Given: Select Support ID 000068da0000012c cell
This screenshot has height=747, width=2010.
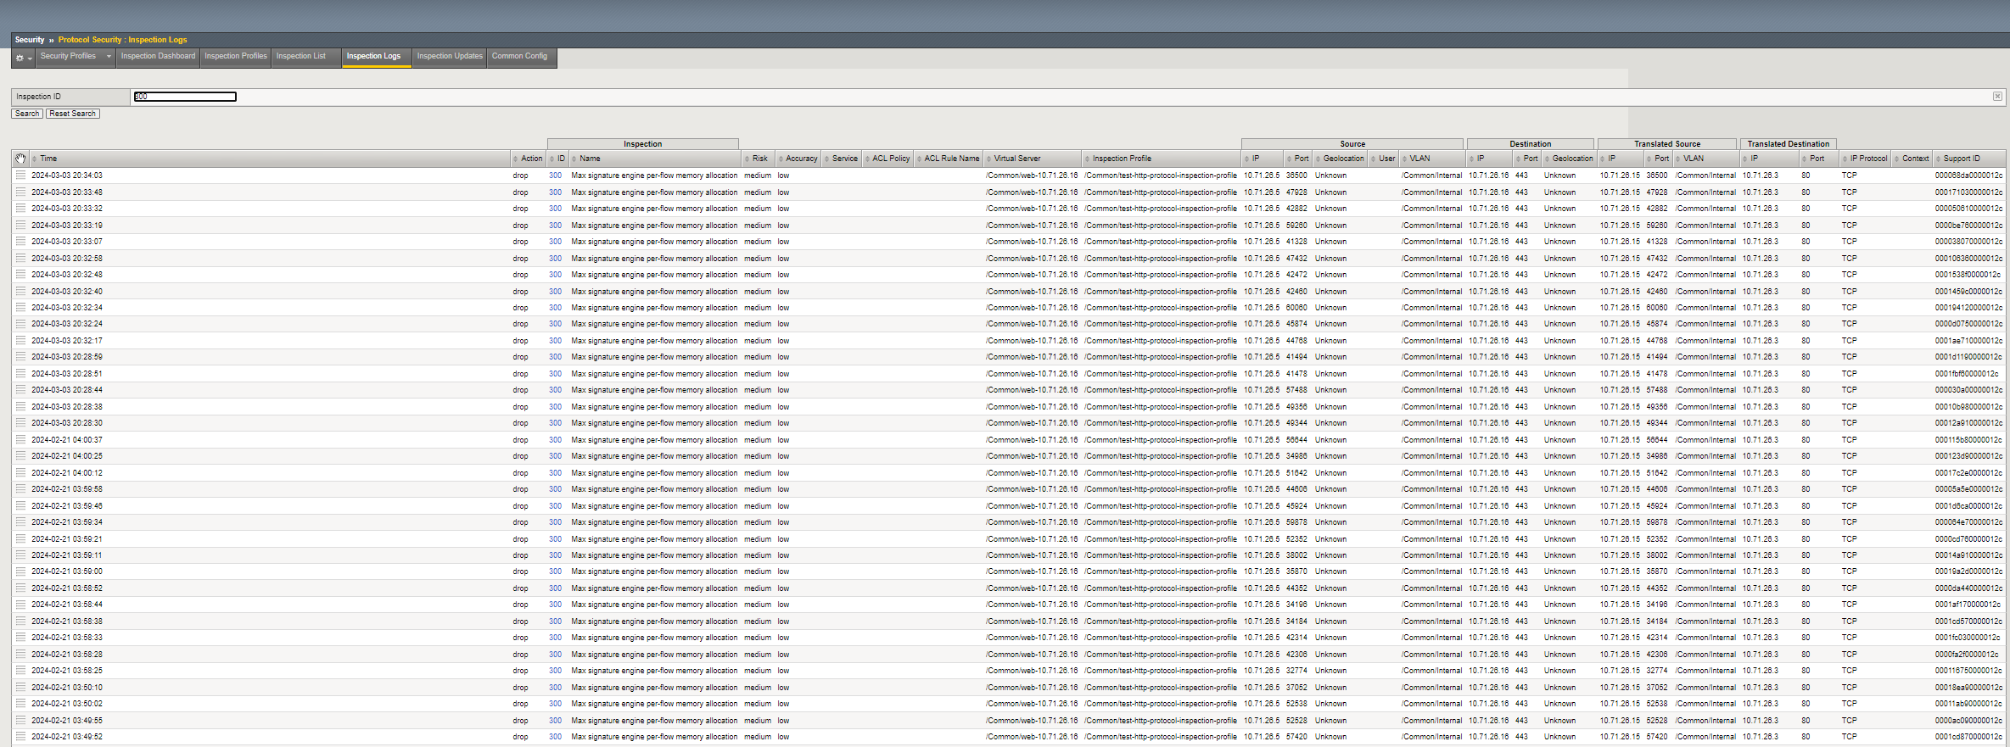Looking at the screenshot, I should tap(1968, 176).
